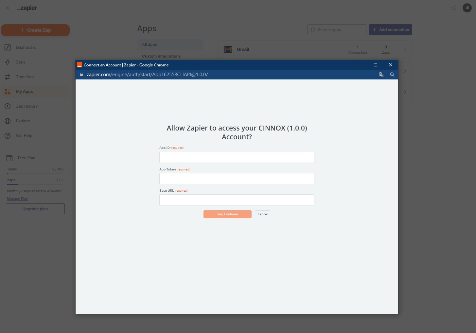Viewport: 476px width, 333px height.
Task: Click the Gmail app icon
Action: pos(228,49)
